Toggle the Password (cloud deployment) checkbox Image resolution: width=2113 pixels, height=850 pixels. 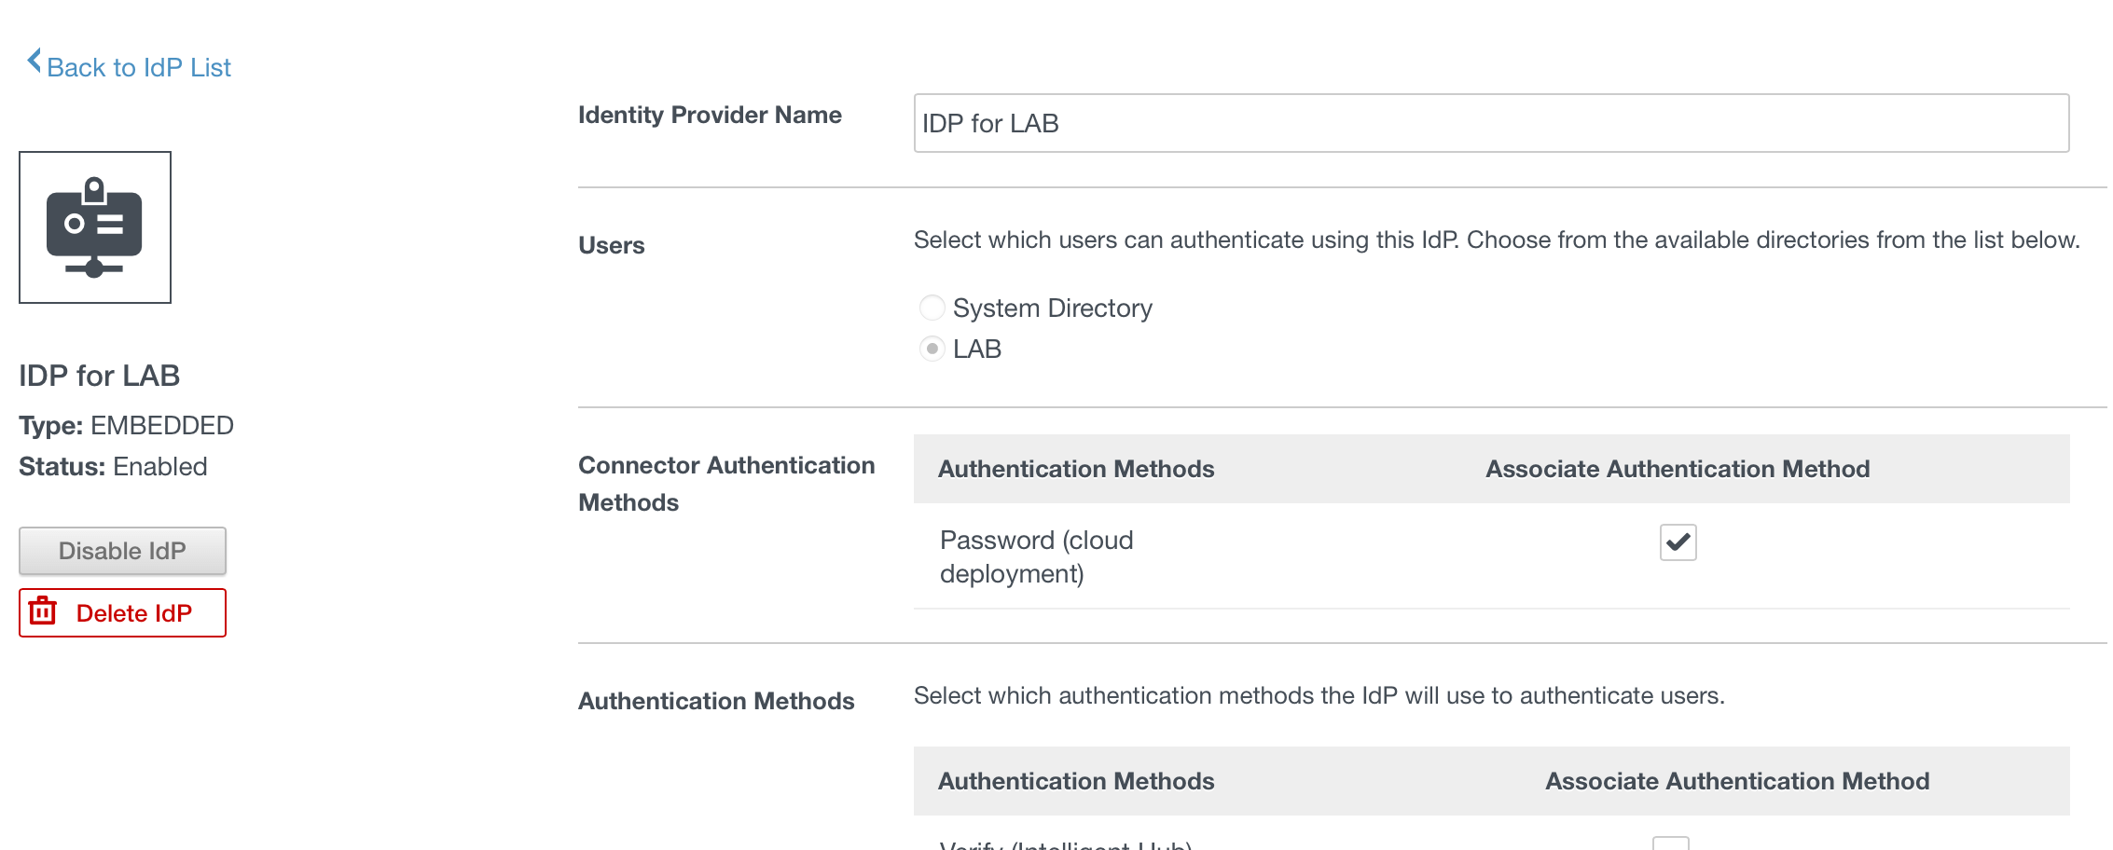(1677, 542)
